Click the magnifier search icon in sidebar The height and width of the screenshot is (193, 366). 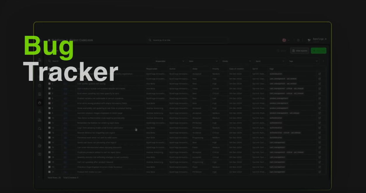[40, 137]
